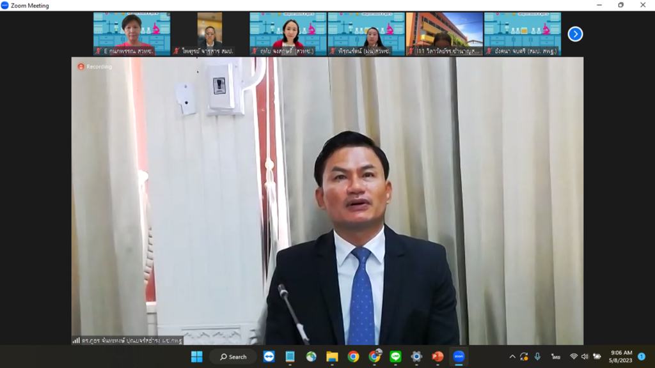Click the active Zoom icon in the taskbar
The width and height of the screenshot is (655, 368).
point(459,357)
